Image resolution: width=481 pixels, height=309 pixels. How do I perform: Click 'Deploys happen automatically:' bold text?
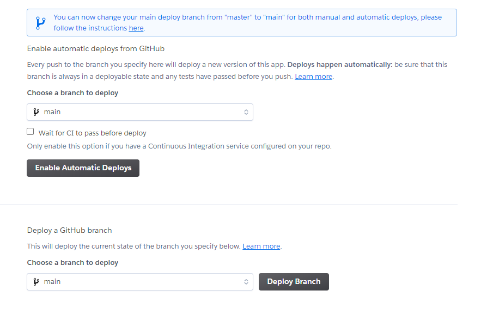(340, 65)
